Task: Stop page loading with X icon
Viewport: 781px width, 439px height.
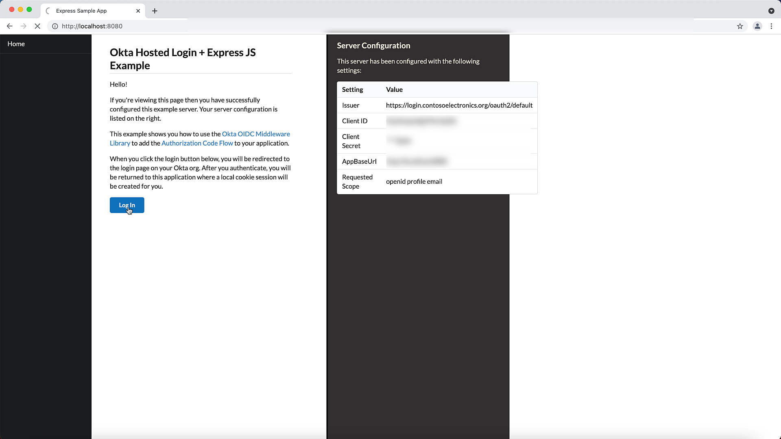Action: (x=37, y=26)
